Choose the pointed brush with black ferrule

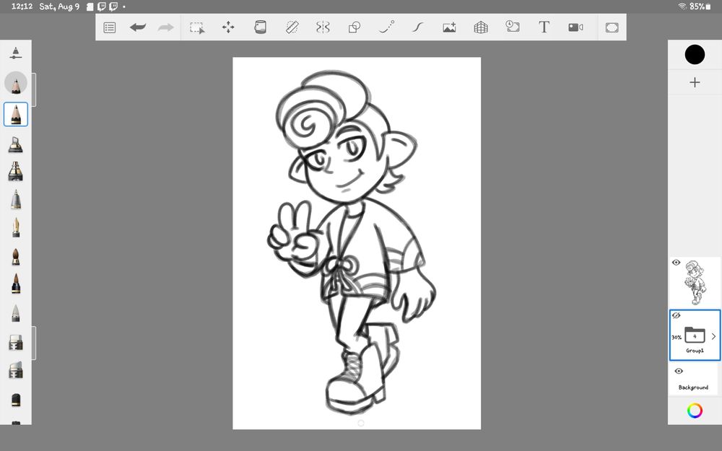(x=16, y=284)
